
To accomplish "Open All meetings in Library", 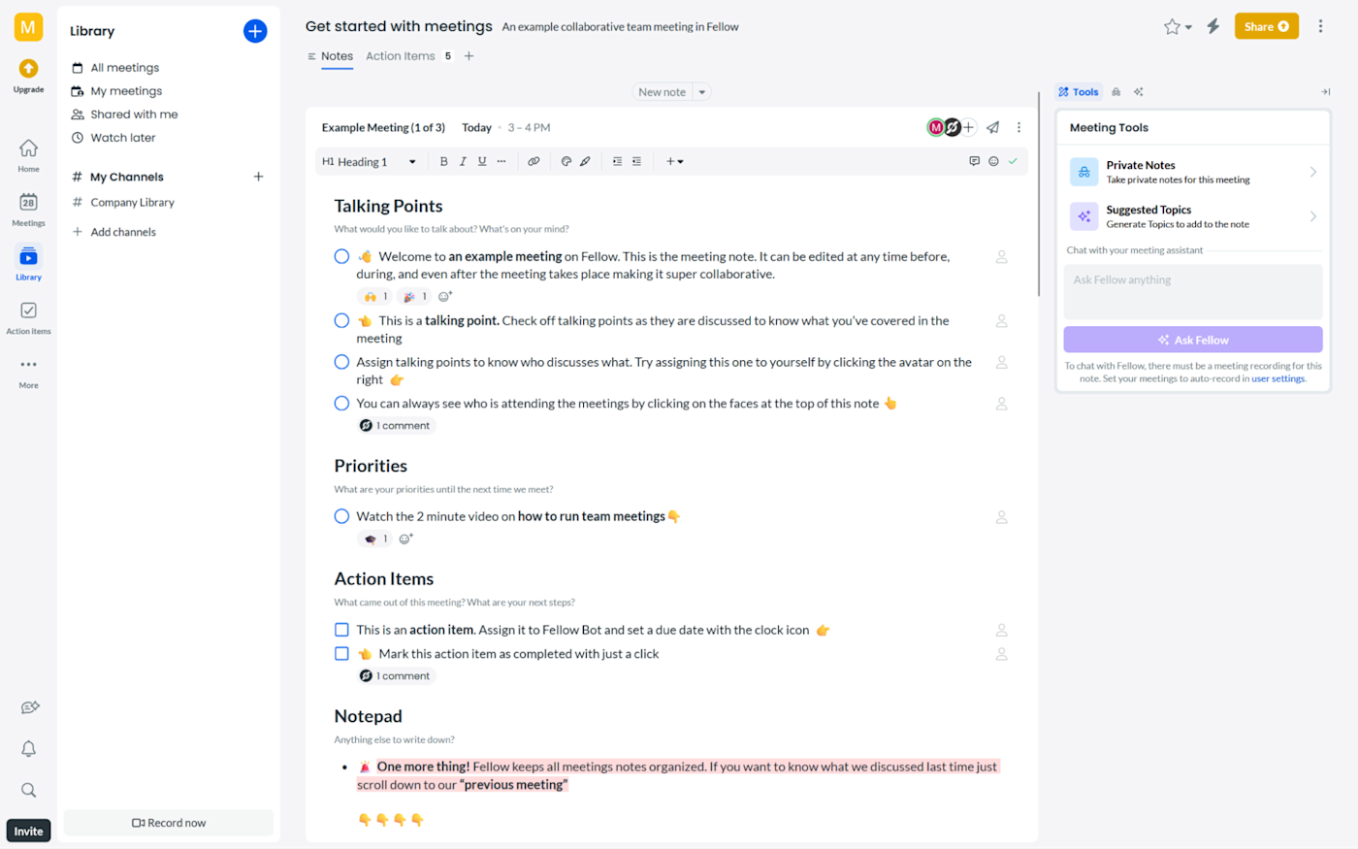I will (124, 68).
